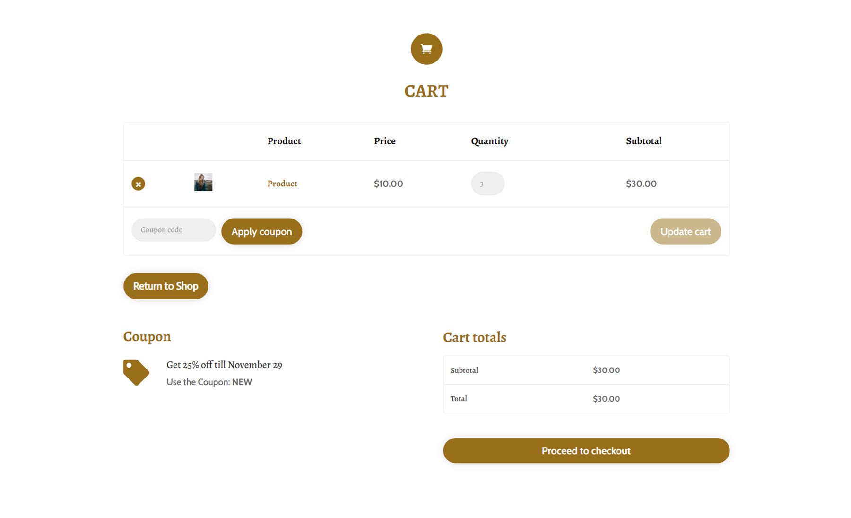The width and height of the screenshot is (851, 518).
Task: Click the Product column header
Action: 284,140
